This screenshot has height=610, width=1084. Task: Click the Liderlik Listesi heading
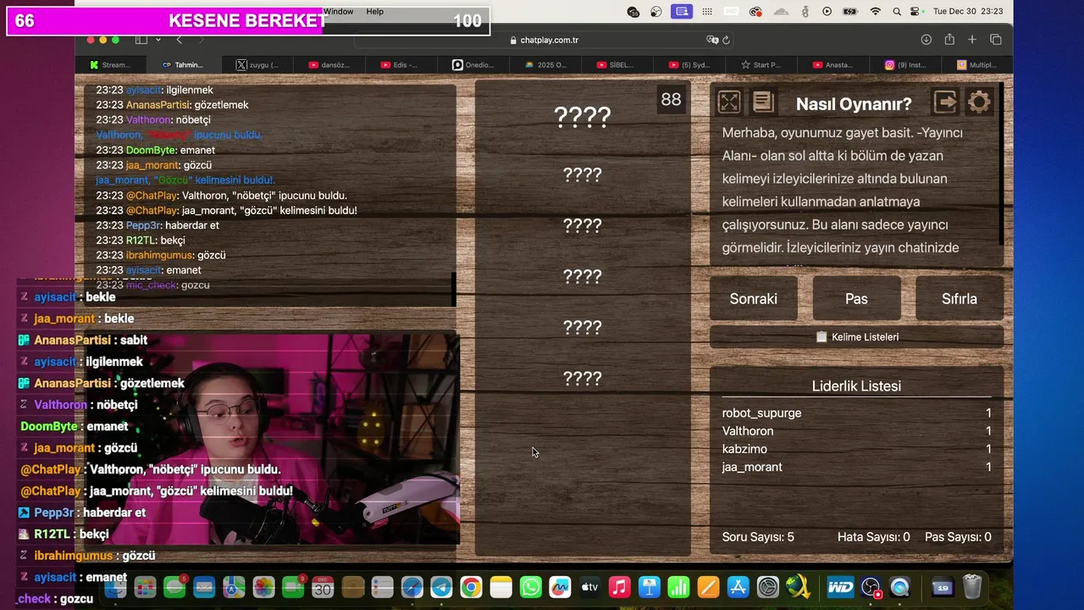pyautogui.click(x=856, y=386)
